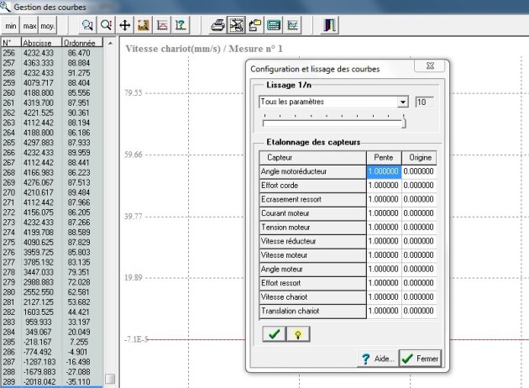Click the Origine column header

click(419, 158)
